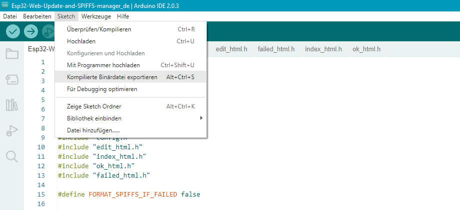
Task: Select Für Debugging optimieren
Action: [x=131, y=89]
